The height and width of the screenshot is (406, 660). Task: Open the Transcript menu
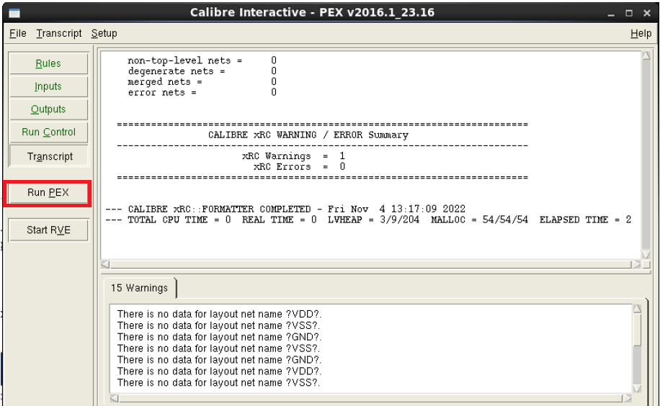[x=59, y=33]
